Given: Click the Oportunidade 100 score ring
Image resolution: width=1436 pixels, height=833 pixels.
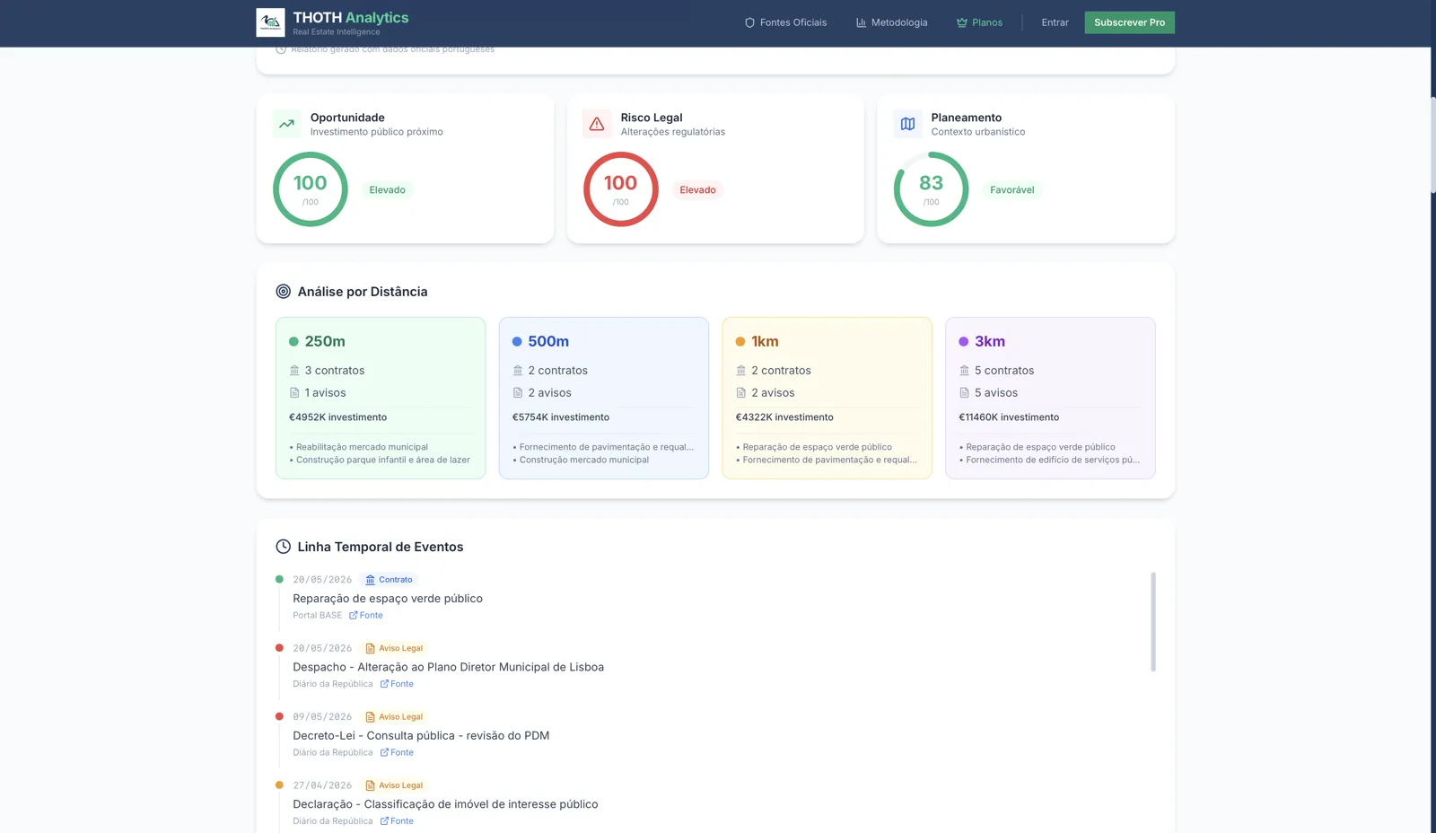Looking at the screenshot, I should tap(311, 189).
